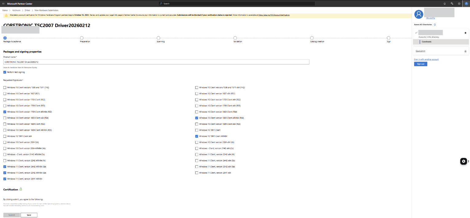
Task: Check Windows 10 versions 1506 and 1511 x64 (TH2)
Action: coord(197,87)
